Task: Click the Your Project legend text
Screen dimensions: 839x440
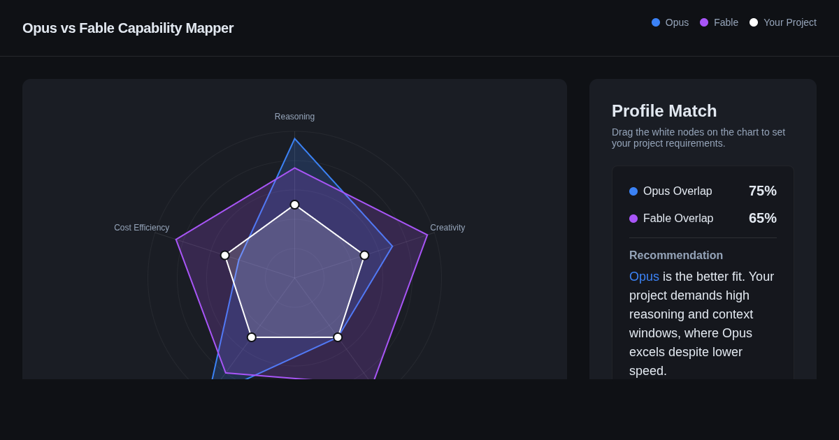Action: click(790, 22)
